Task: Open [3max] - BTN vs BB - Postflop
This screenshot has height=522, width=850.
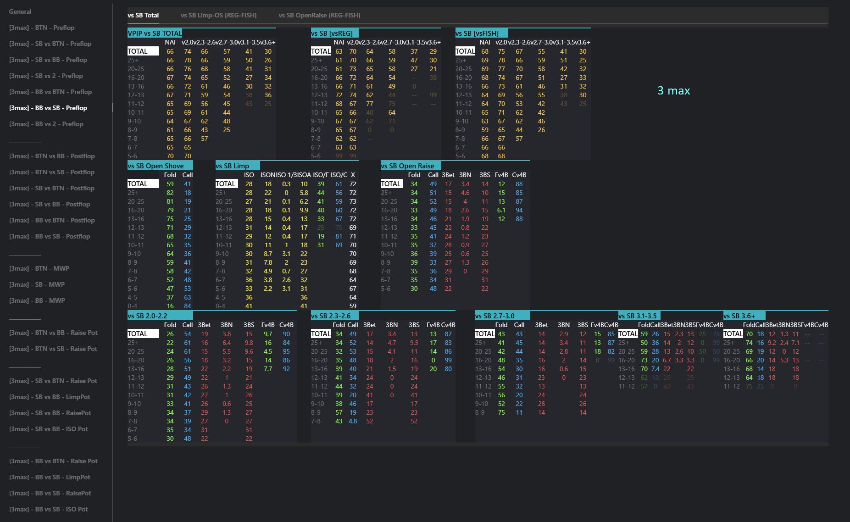Action: coord(52,156)
